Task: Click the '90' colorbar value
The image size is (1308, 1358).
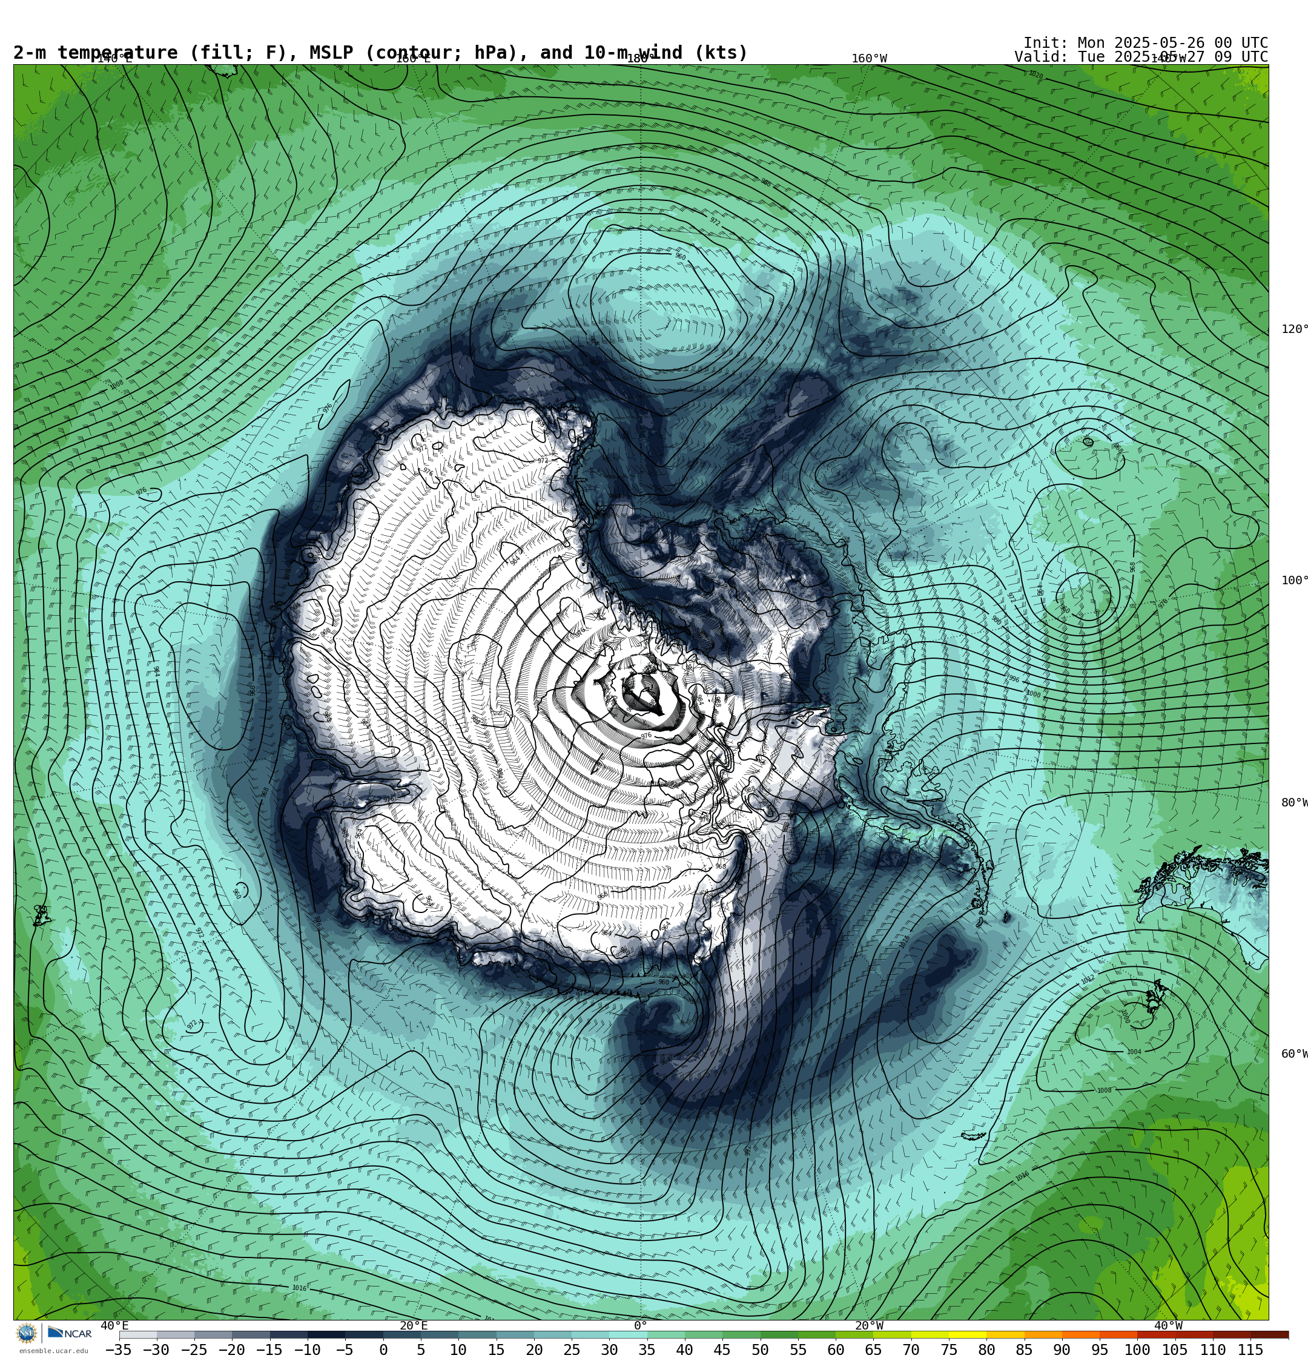Action: (x=1062, y=1350)
